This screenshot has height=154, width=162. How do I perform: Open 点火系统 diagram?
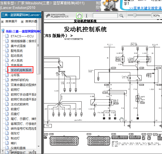pyautogui.click(x=17, y=61)
